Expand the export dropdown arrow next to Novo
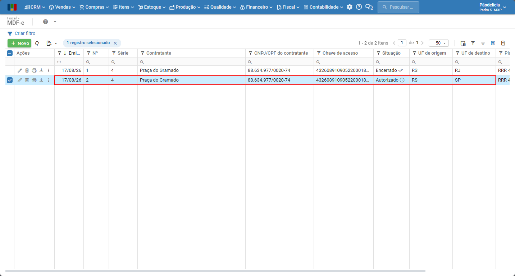 point(56,43)
